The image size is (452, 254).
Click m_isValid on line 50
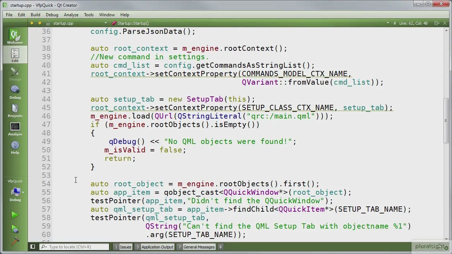click(125, 150)
